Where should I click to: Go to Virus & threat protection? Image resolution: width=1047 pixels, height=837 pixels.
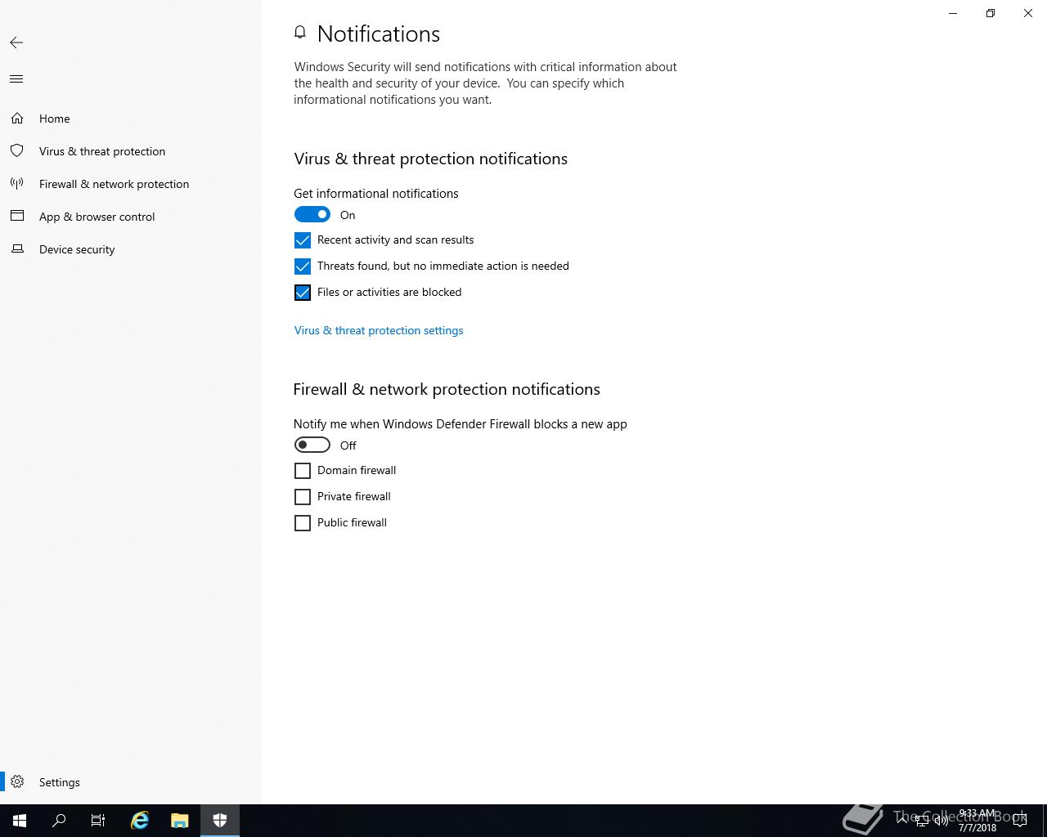[x=131, y=151]
